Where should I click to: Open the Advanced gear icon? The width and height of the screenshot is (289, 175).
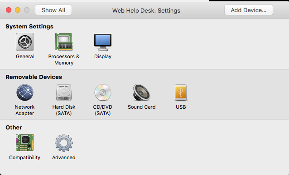point(64,143)
